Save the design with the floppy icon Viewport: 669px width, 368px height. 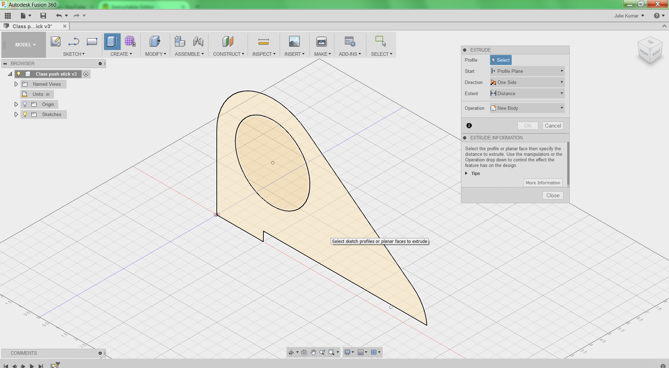pos(43,16)
